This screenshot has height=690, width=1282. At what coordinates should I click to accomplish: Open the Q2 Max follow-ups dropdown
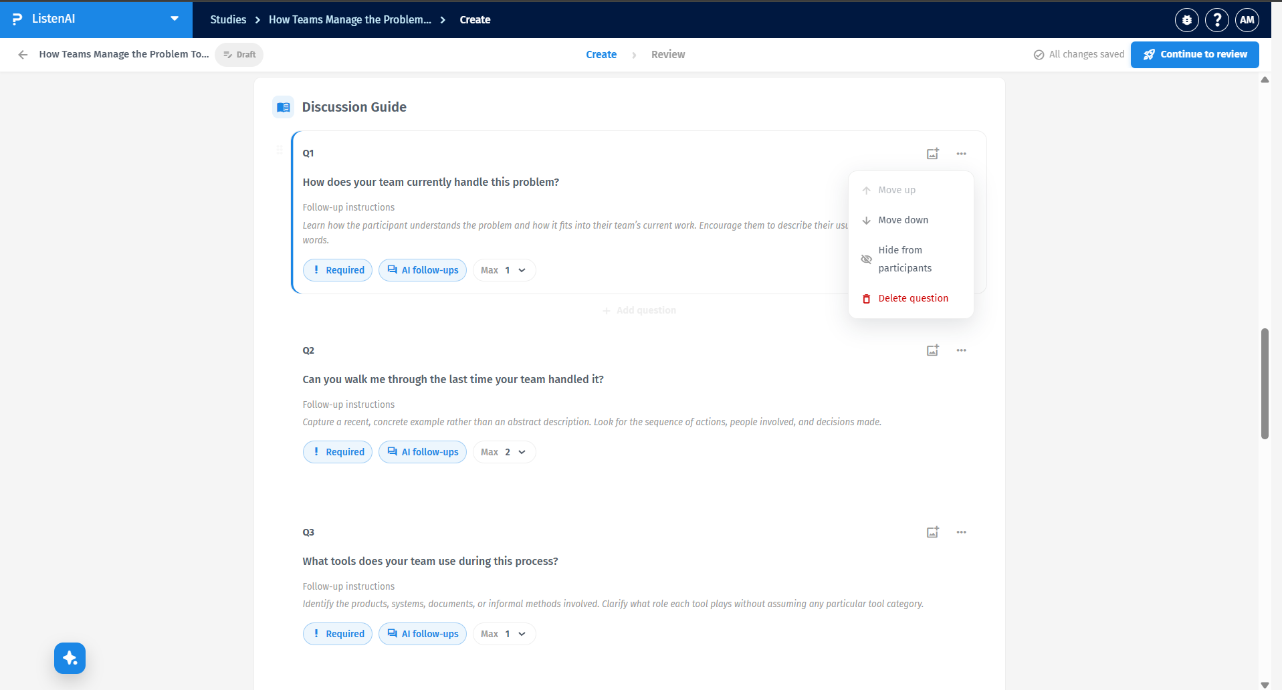click(504, 452)
